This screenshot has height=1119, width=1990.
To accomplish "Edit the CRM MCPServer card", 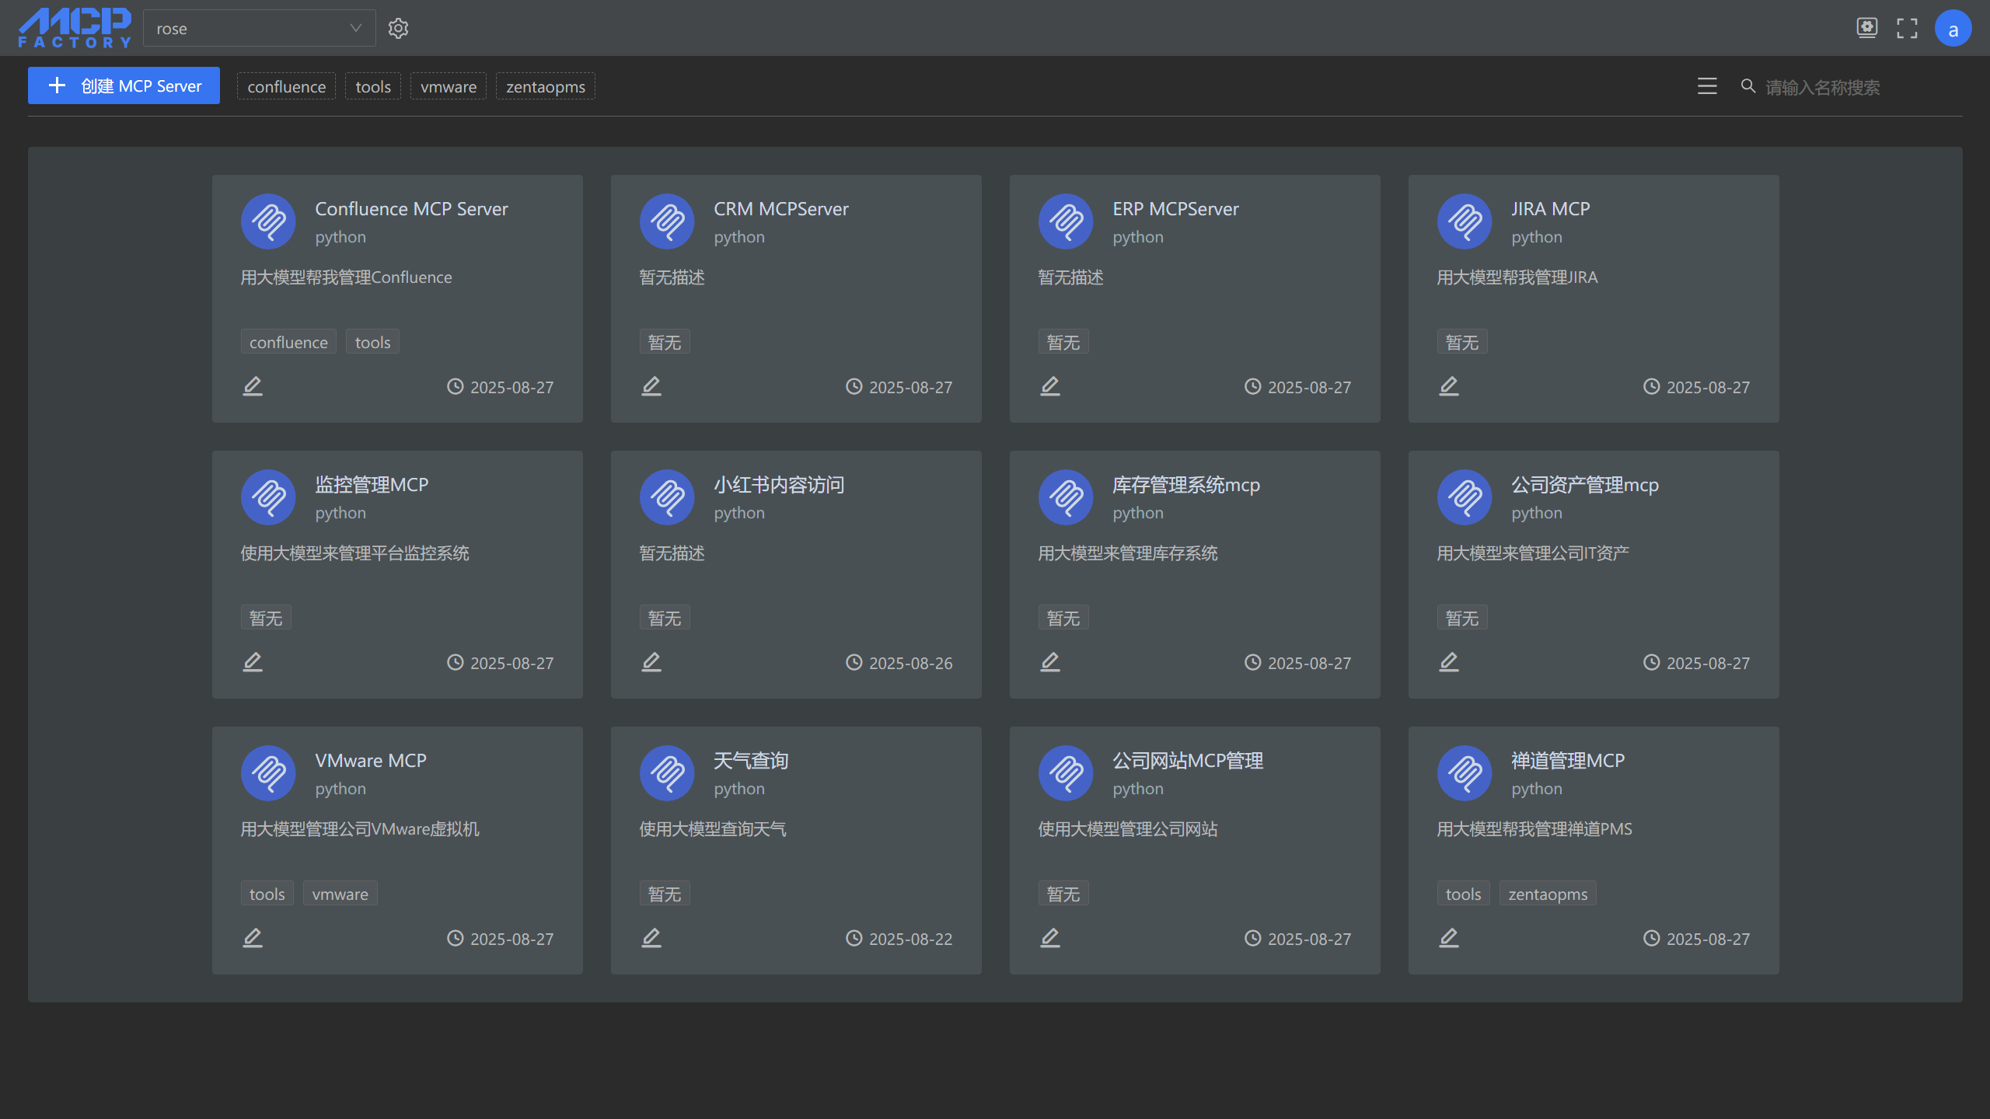I will point(651,386).
